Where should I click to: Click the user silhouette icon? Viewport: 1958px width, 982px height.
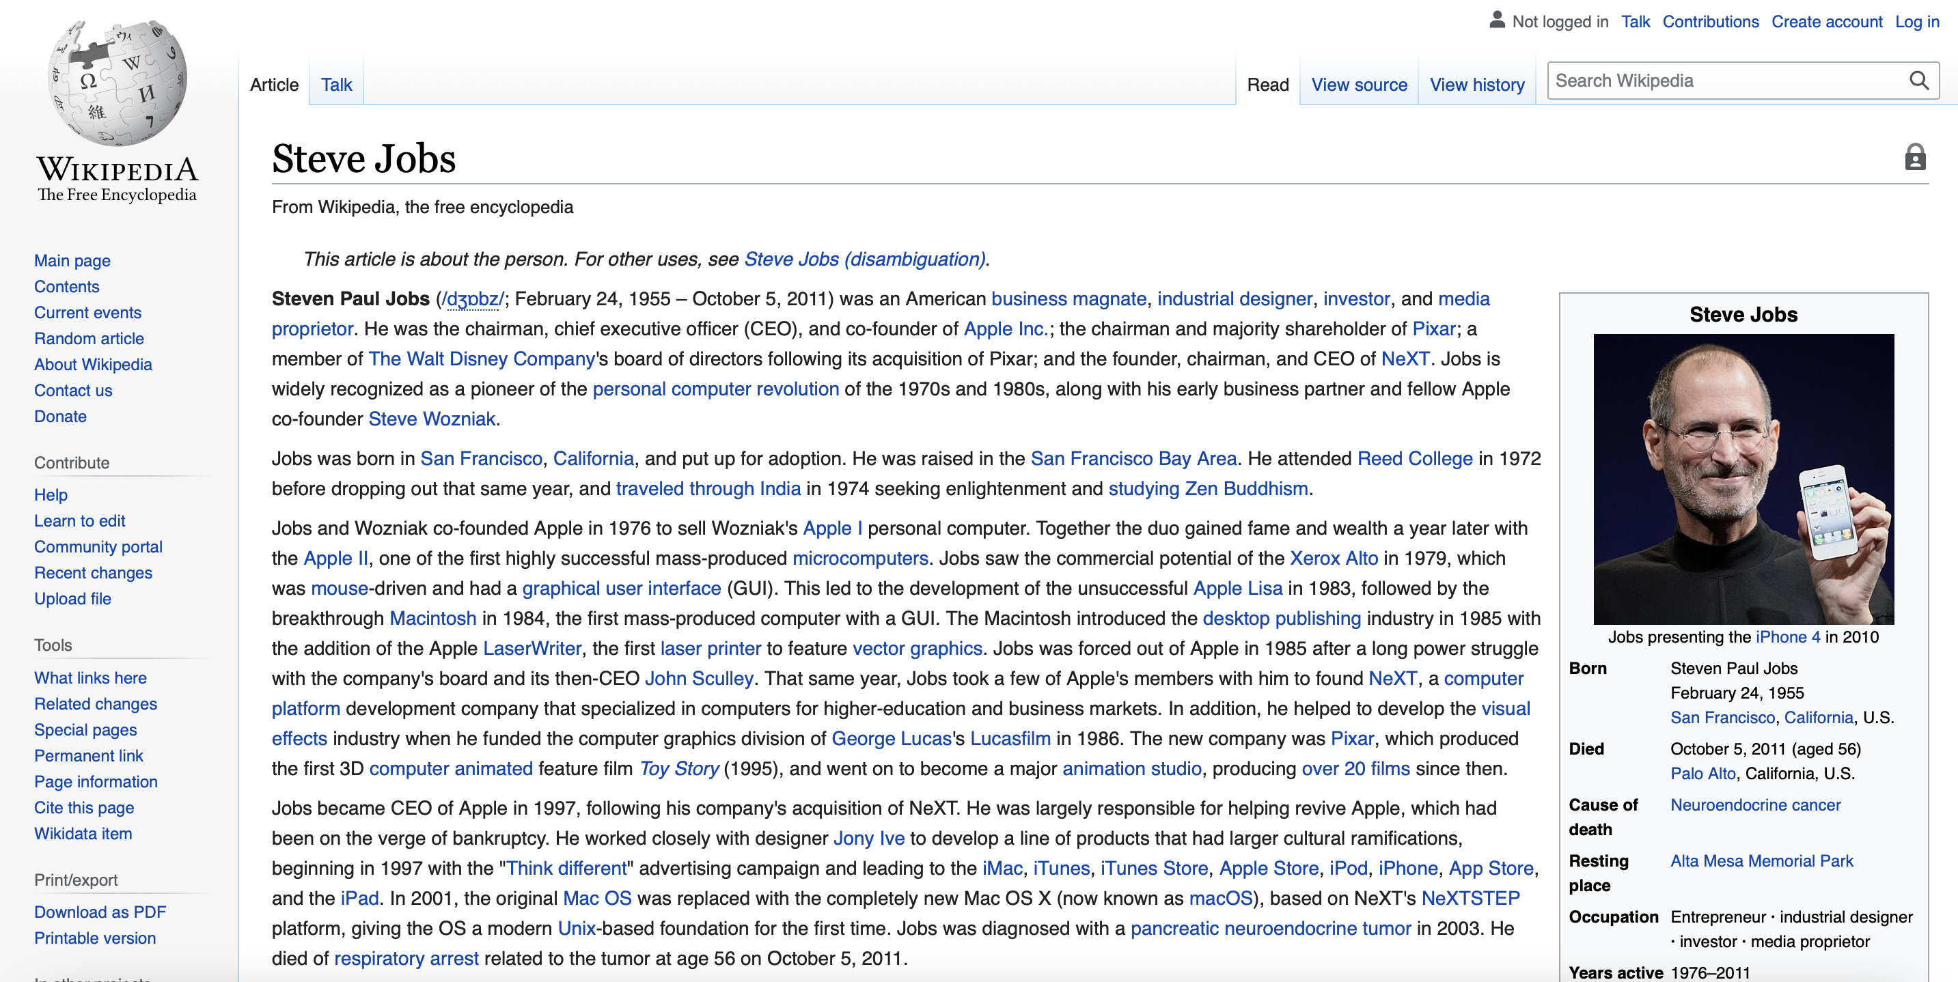click(1497, 20)
